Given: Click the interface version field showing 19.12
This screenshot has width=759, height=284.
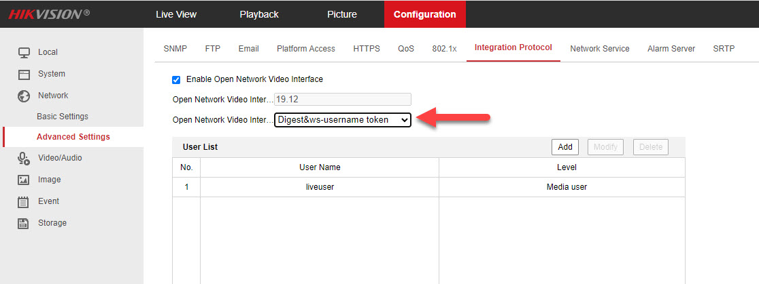Looking at the screenshot, I should pyautogui.click(x=343, y=99).
